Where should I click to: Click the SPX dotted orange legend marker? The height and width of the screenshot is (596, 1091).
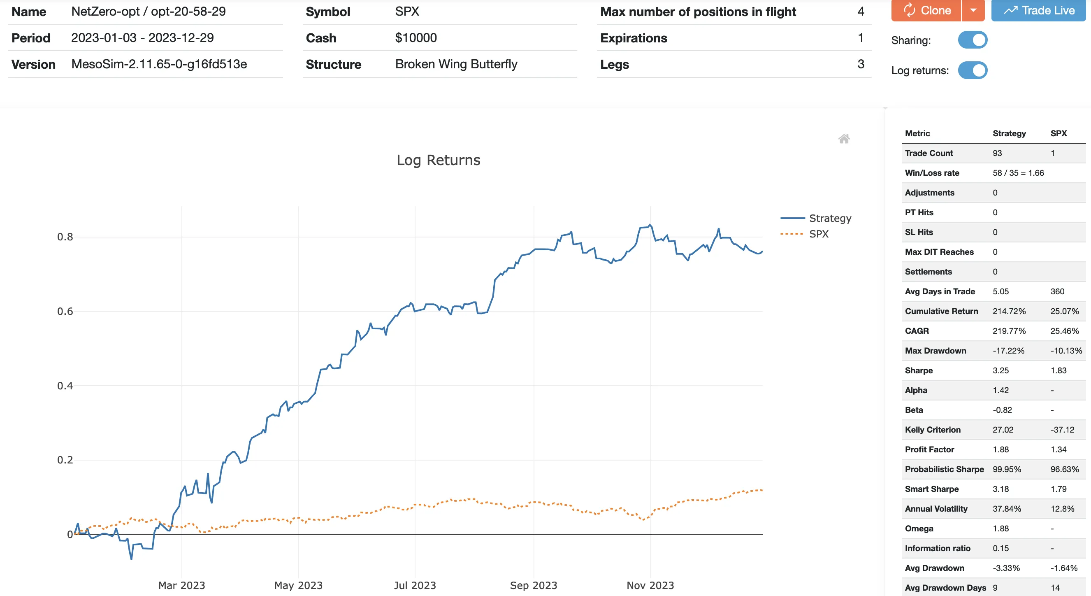coord(792,234)
